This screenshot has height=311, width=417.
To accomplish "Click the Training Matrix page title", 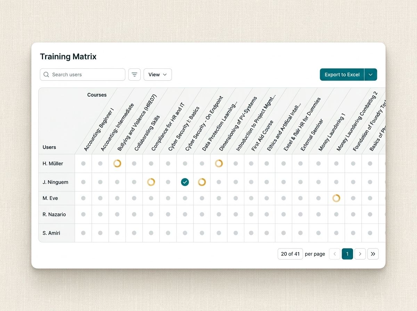I will 68,57.
